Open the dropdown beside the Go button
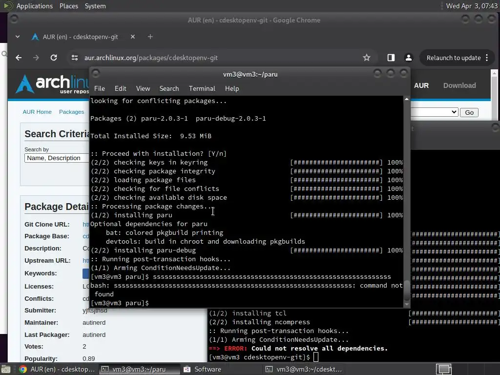 coord(434,112)
